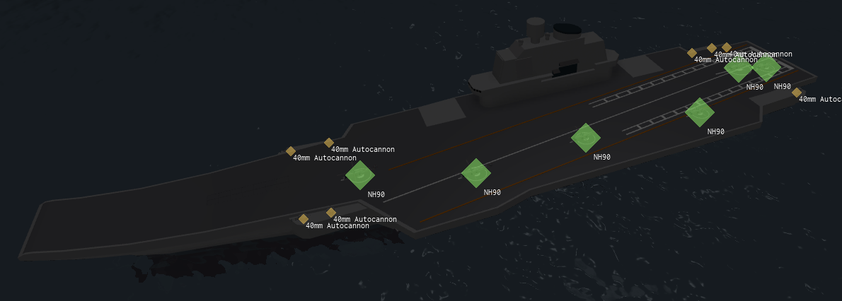Screen dimensions: 842x301
Task: Click the lighter deck elevator pad forward of island
Action: pyautogui.click(x=442, y=113)
